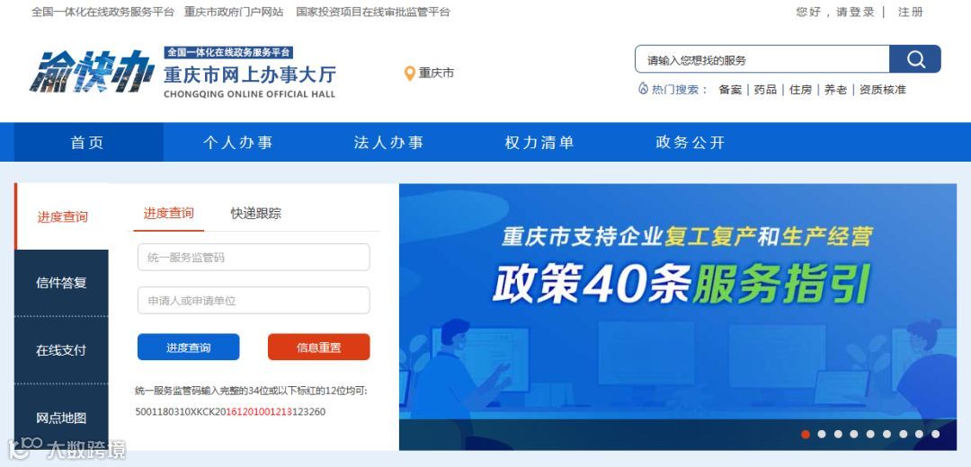Select the 信件答复 sidebar tab

tap(61, 283)
